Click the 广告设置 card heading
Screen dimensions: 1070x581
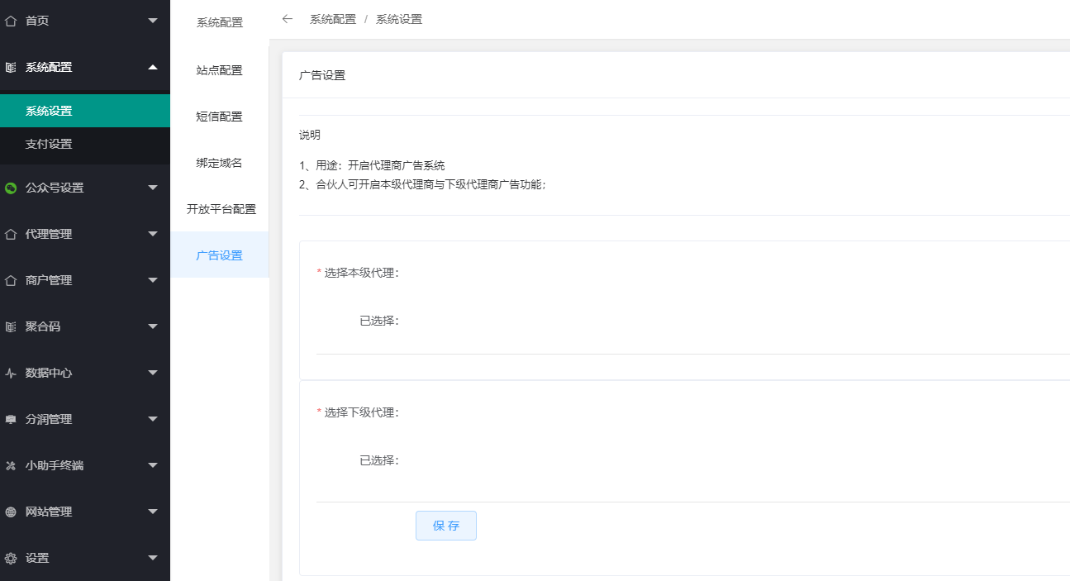coord(322,75)
